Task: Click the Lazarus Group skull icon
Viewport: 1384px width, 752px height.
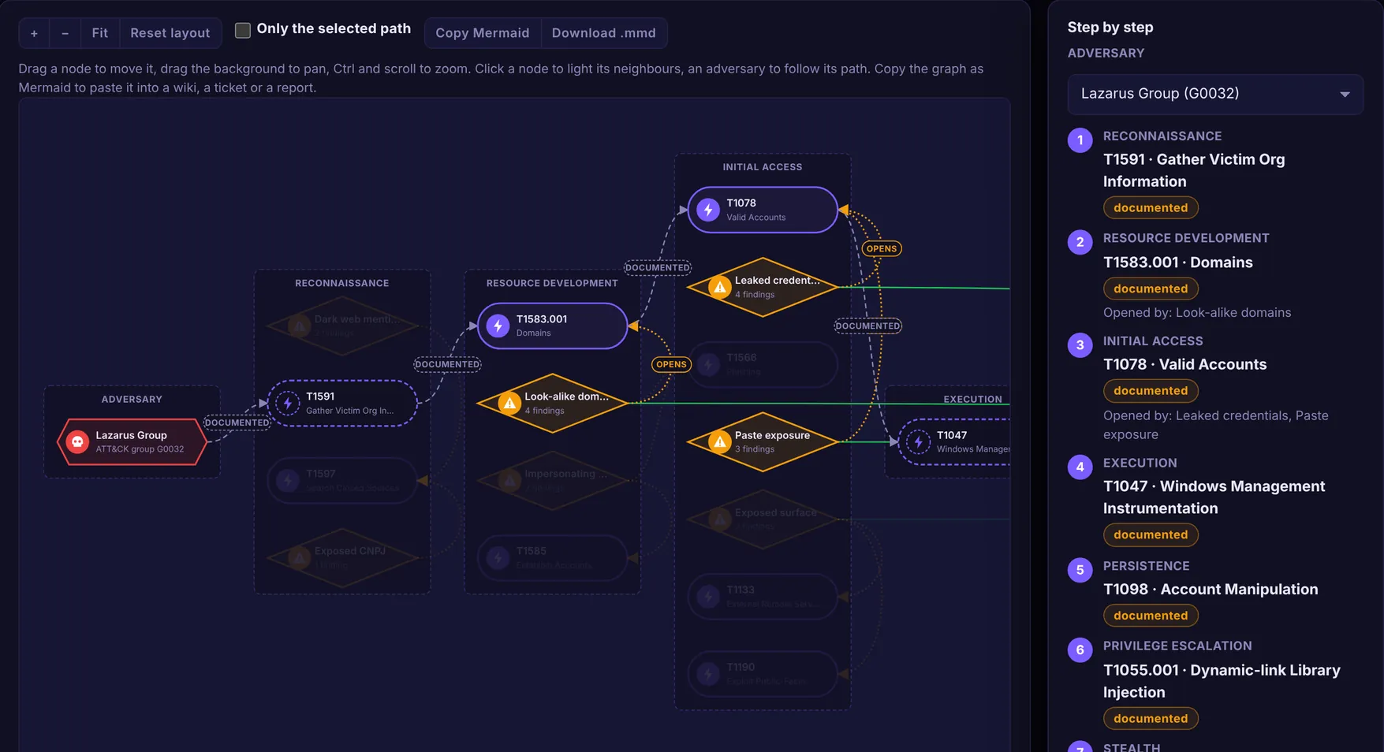Action: coord(77,441)
